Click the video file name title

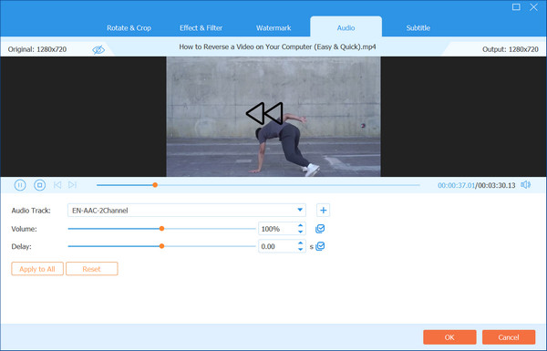277,46
